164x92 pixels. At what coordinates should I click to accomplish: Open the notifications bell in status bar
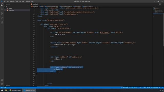pyautogui.click(x=162, y=88)
